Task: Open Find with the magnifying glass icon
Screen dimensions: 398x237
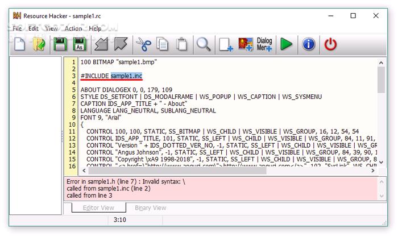Action: click(x=204, y=44)
